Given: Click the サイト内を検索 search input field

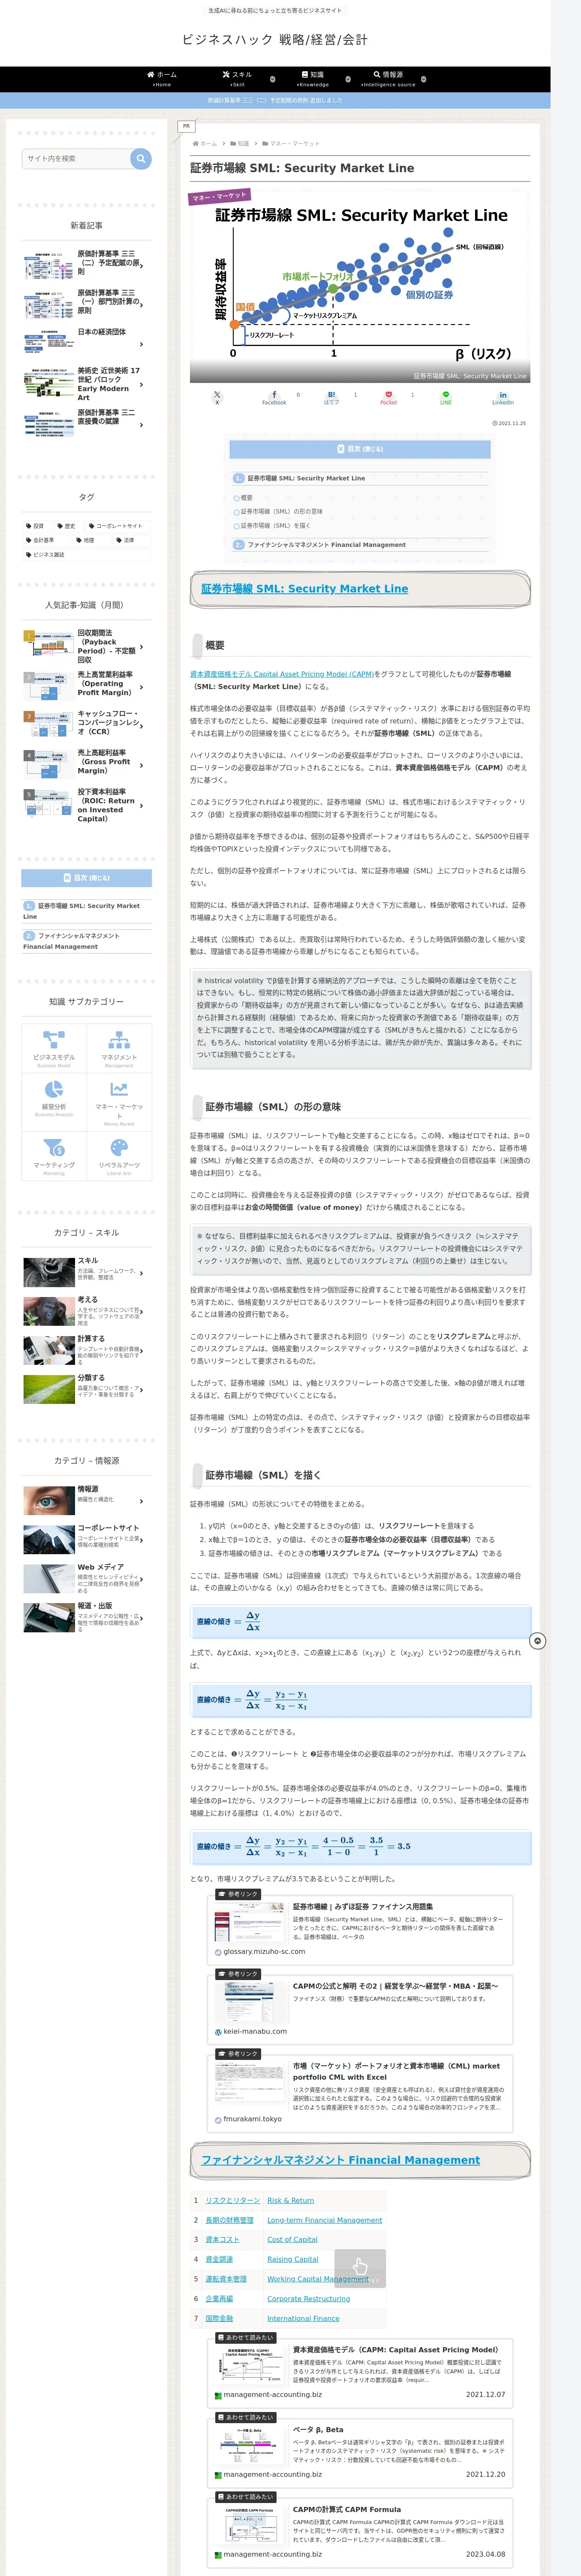Looking at the screenshot, I should tap(76, 158).
